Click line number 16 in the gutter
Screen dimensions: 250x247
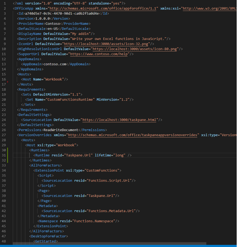(x=4, y=79)
